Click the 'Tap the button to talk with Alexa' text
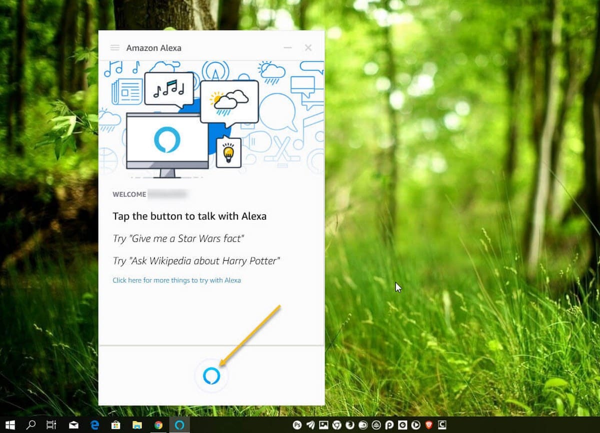The height and width of the screenshot is (433, 600). [189, 216]
